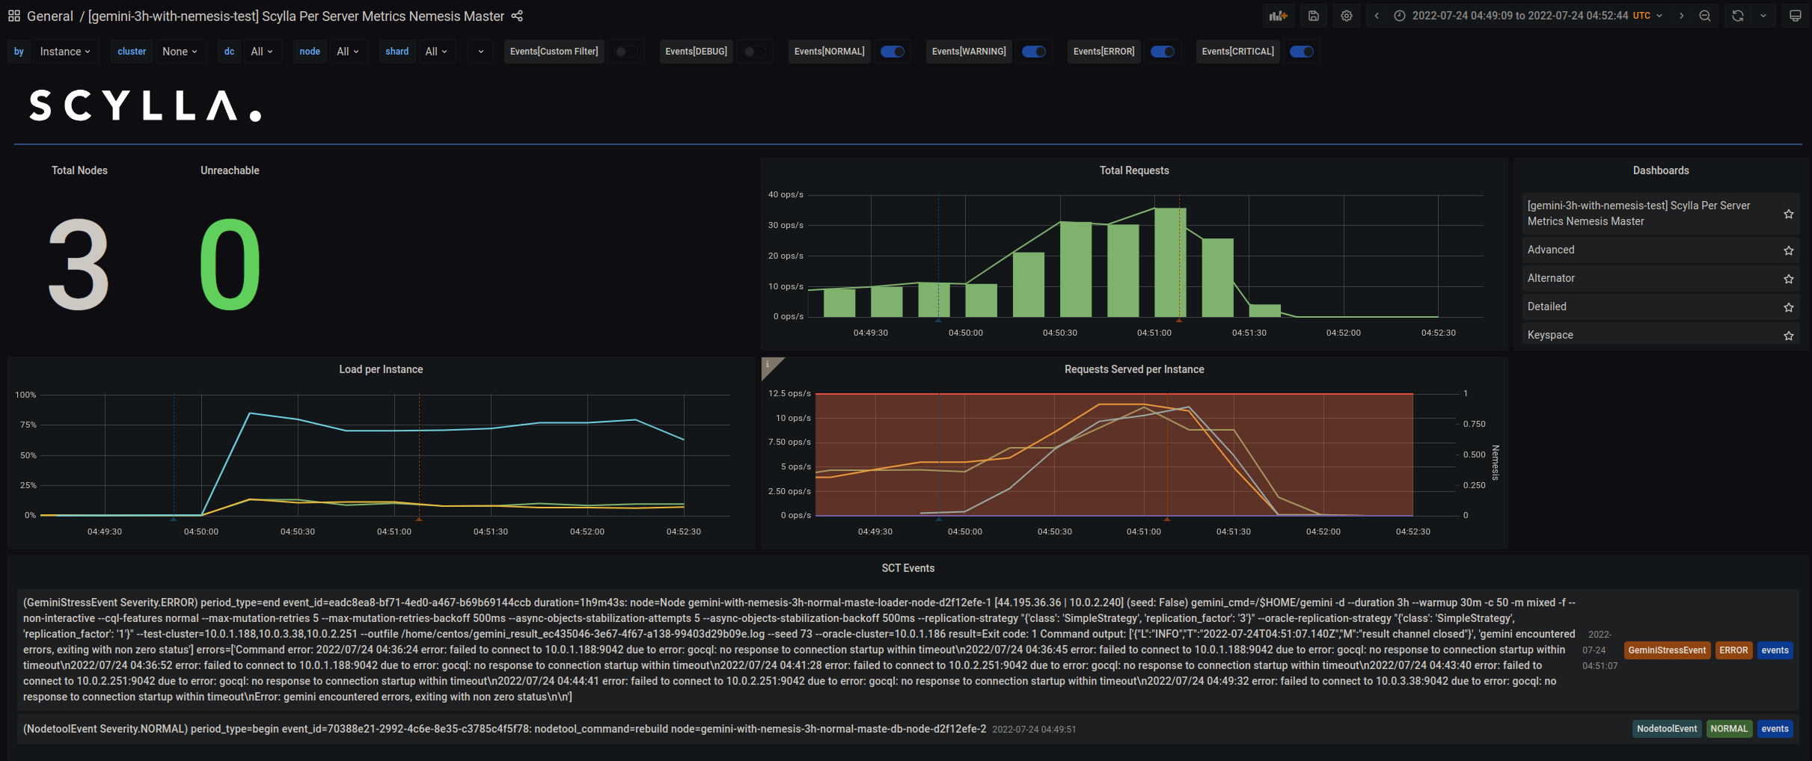Expand the NodetoolEvent log row

coord(907,729)
